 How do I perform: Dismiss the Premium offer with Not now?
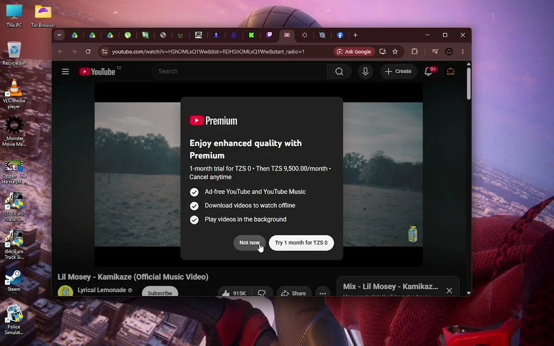(250, 243)
